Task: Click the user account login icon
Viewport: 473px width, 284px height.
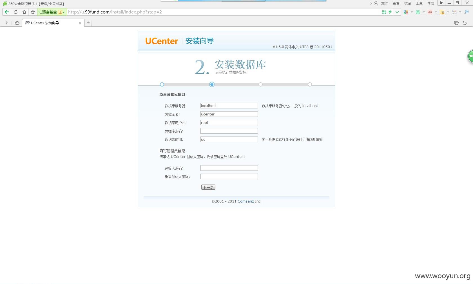Action: pyautogui.click(x=376, y=3)
